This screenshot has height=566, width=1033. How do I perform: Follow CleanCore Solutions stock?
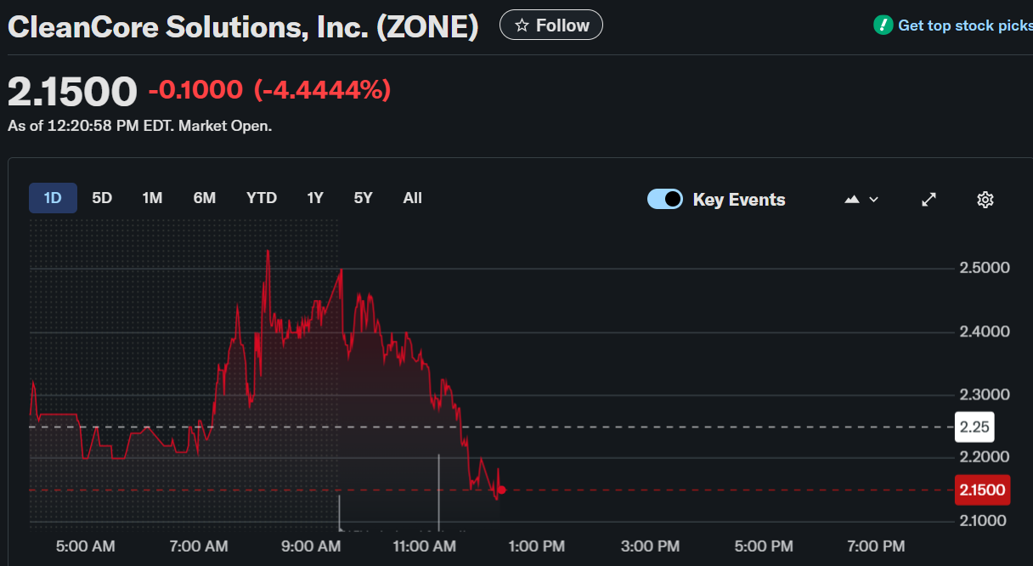(551, 25)
